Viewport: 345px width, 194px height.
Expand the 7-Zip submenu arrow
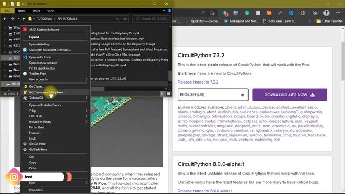tap(86, 110)
